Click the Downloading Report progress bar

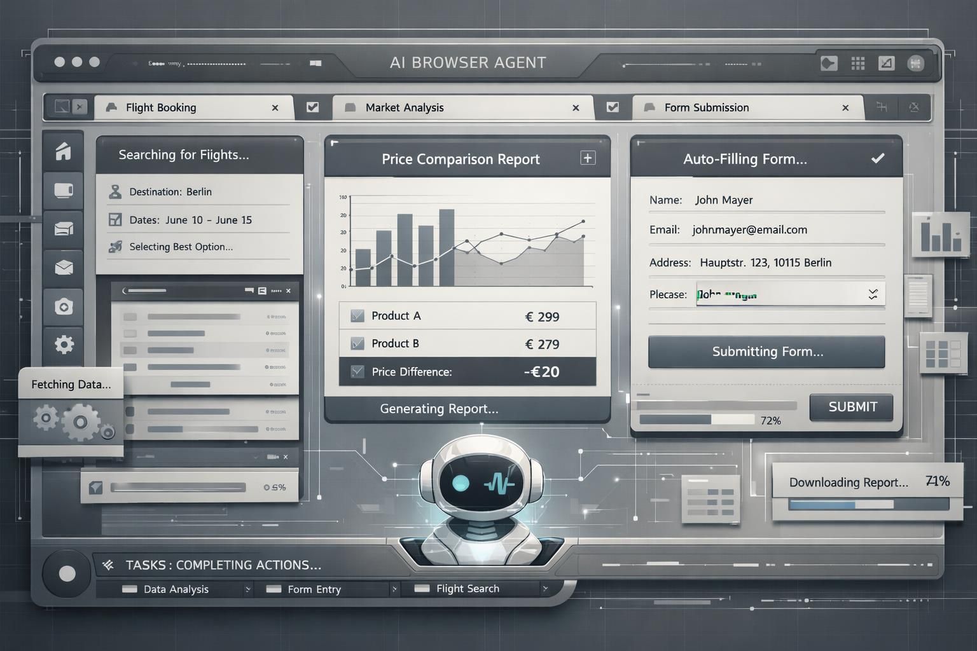tap(868, 504)
